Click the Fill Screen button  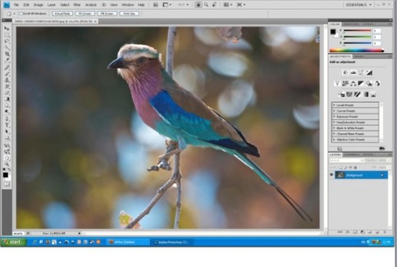coord(107,14)
